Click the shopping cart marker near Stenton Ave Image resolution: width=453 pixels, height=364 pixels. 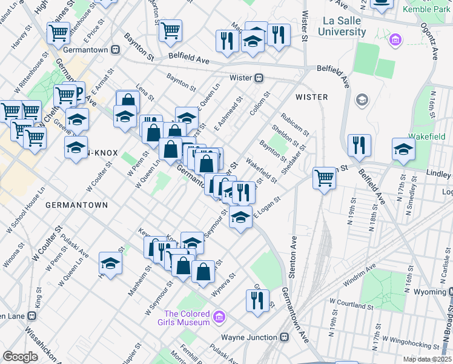tap(325, 178)
